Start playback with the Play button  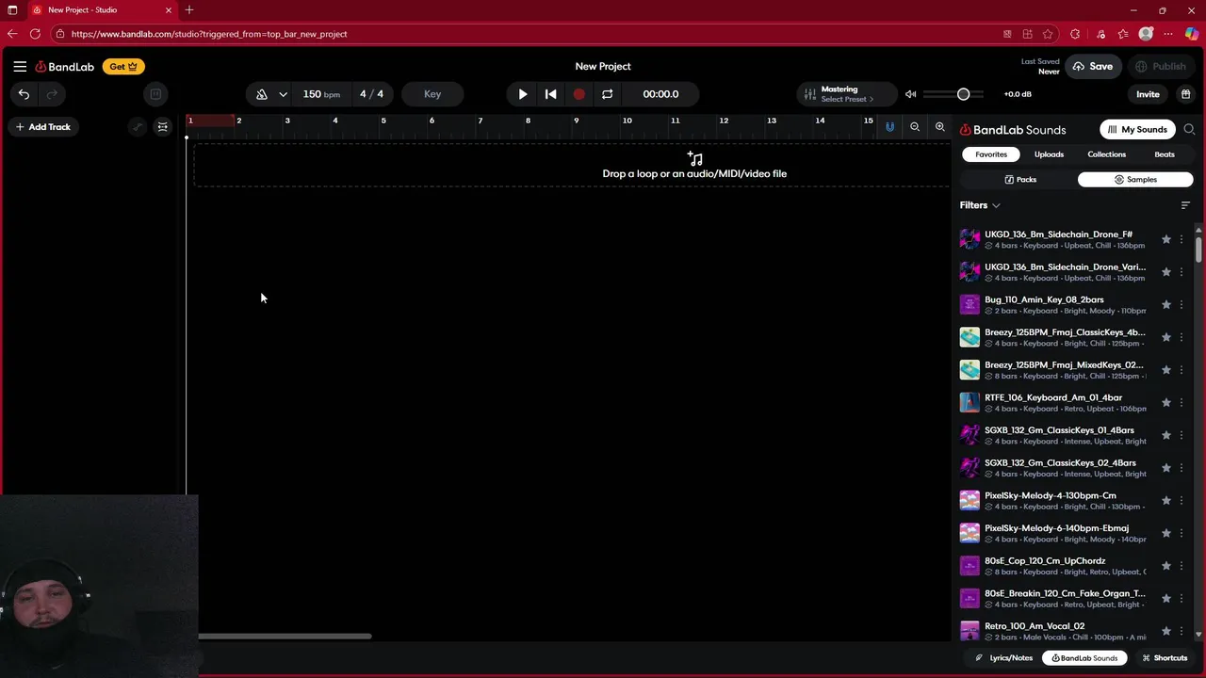(523, 94)
